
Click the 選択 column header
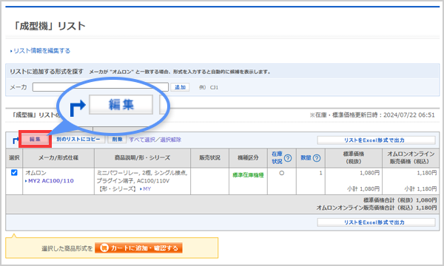click(14, 157)
